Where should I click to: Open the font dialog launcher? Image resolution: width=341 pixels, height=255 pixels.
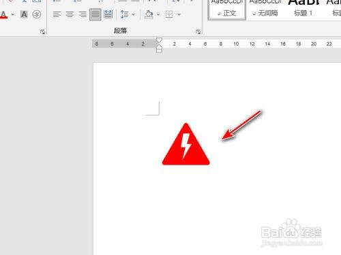(42, 32)
